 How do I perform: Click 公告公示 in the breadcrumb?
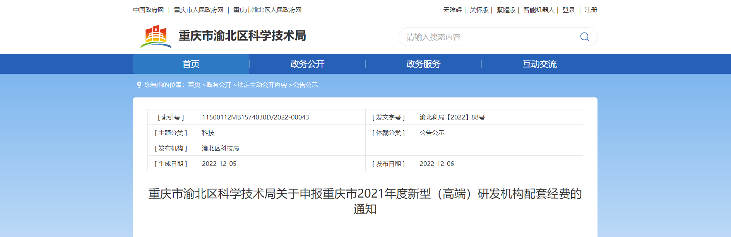pyautogui.click(x=305, y=85)
